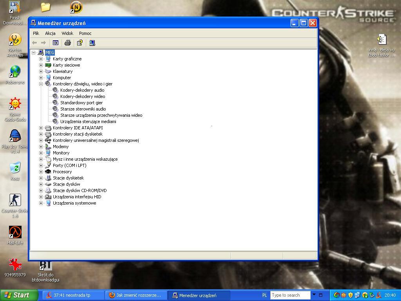The image size is (401, 301).
Task: Select Monitory label text
Action: pyautogui.click(x=61, y=153)
